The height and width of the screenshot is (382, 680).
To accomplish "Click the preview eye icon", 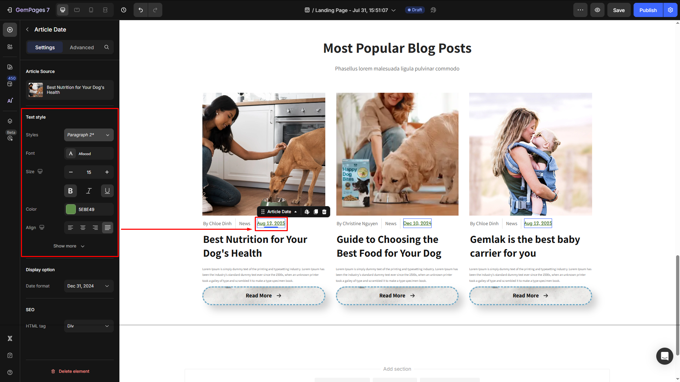I will [597, 10].
